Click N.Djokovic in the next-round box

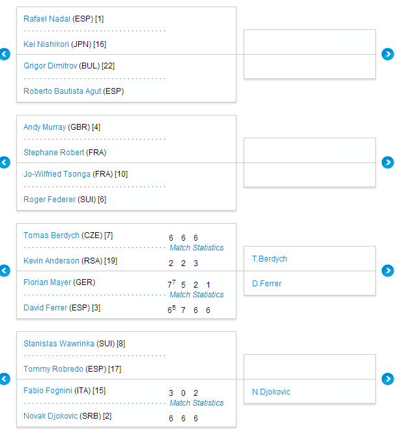pos(271,392)
